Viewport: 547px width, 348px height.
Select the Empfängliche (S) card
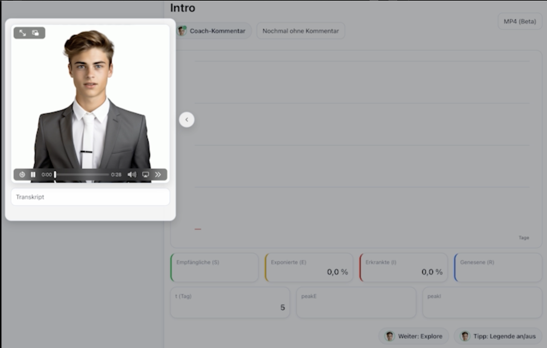[214, 268]
